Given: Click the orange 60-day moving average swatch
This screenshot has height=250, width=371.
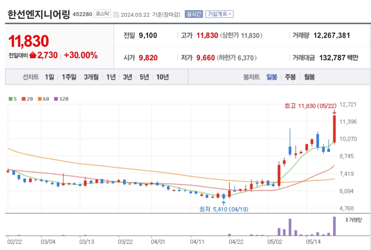Looking at the screenshot, I should pos(40,99).
